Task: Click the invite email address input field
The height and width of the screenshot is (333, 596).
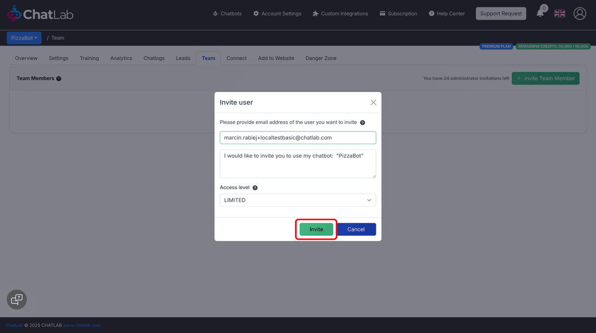Action: (x=298, y=137)
